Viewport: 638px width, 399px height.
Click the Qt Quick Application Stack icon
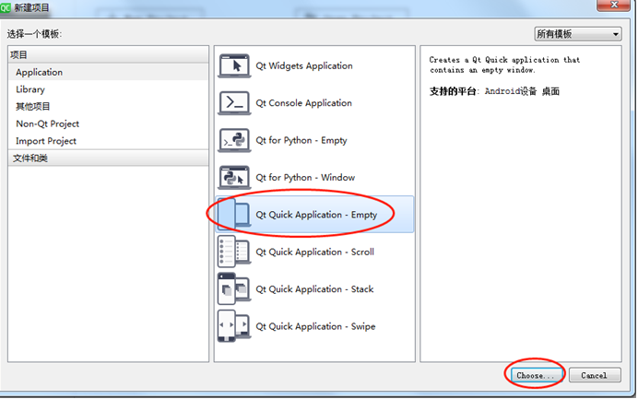(234, 288)
